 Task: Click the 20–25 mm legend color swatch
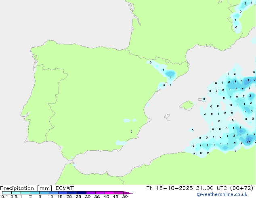click(x=72, y=193)
